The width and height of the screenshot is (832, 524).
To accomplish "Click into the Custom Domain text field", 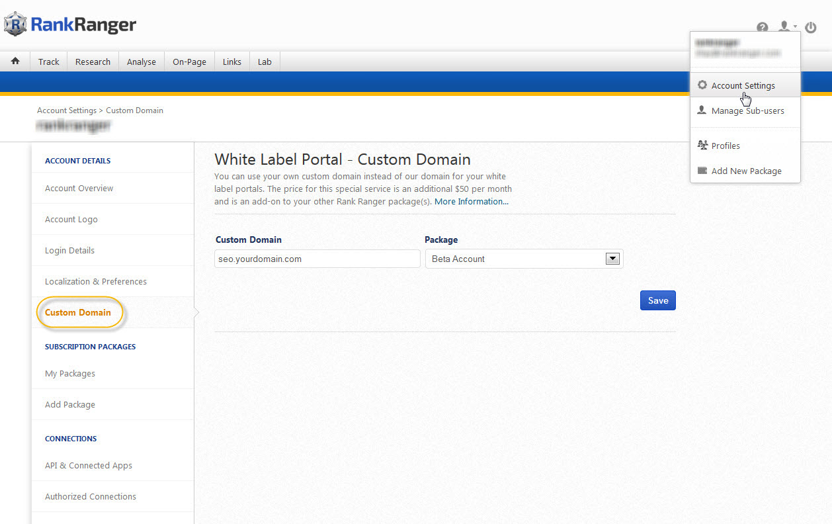I will (317, 259).
